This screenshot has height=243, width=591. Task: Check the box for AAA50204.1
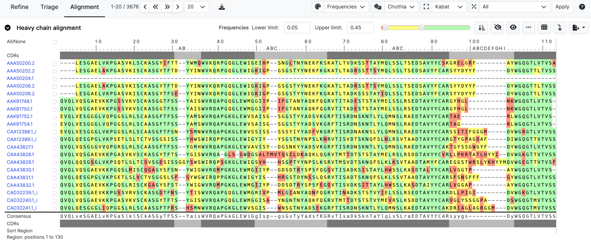tap(55, 79)
